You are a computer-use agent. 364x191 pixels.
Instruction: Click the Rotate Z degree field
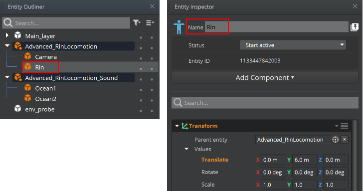point(336,172)
